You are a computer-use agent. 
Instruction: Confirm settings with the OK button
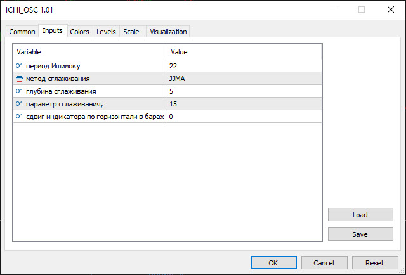tap(273, 262)
